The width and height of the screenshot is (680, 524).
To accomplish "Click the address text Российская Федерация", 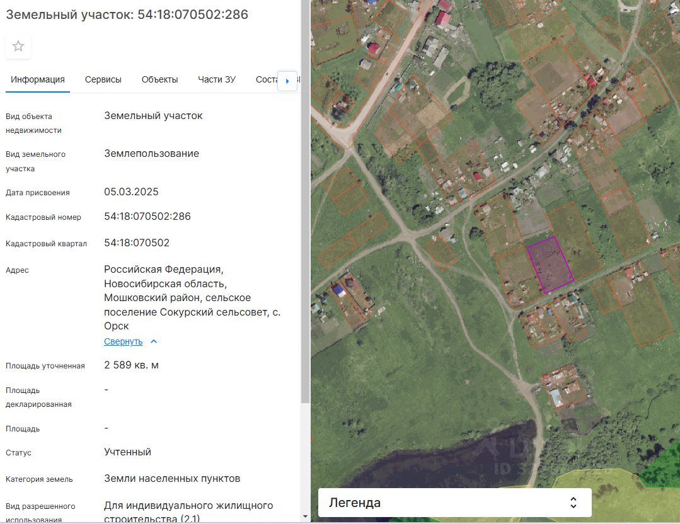I will click(x=164, y=269).
